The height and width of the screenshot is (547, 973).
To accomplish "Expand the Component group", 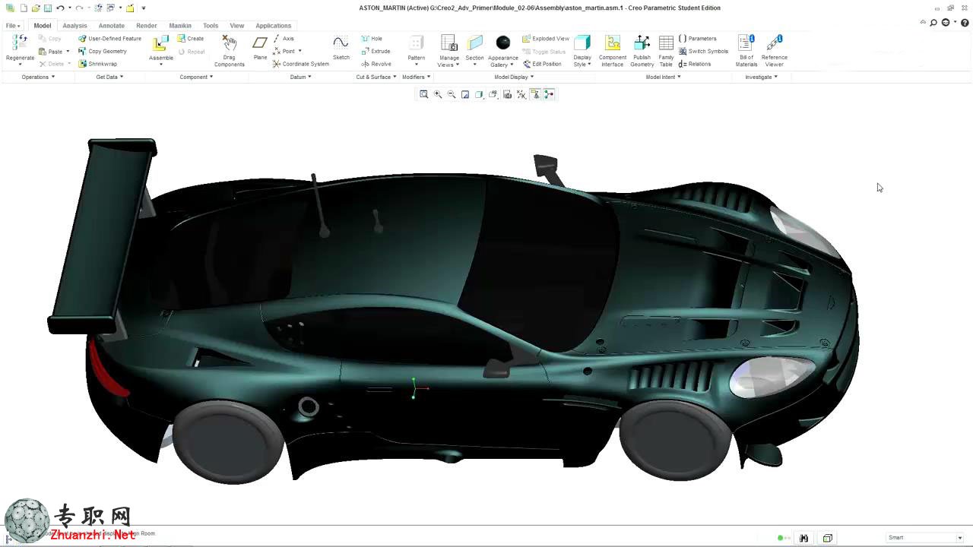I will pos(196,77).
